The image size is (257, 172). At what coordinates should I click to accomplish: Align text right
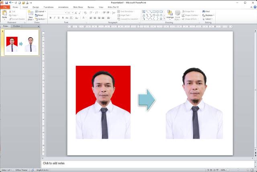point(99,18)
